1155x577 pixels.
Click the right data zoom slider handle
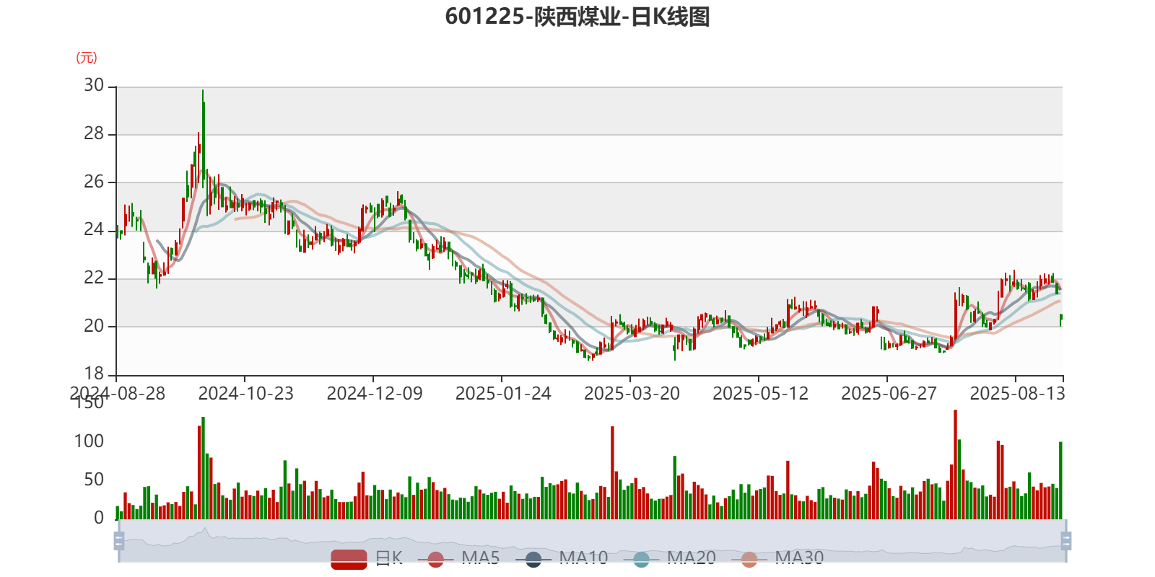click(1065, 540)
